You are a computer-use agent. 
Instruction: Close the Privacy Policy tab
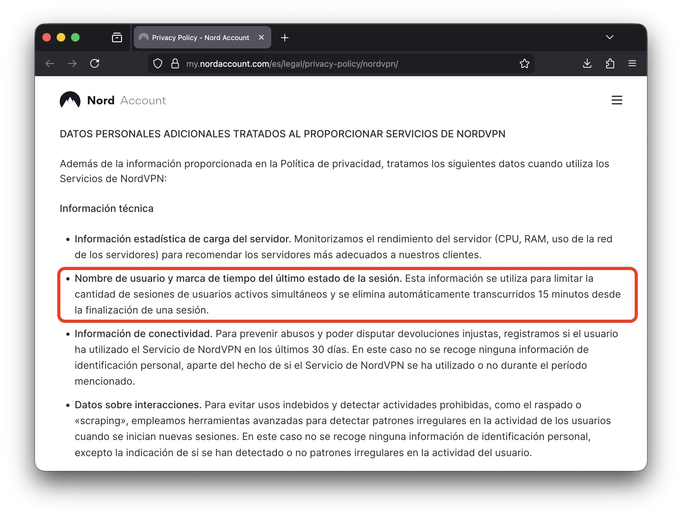tap(261, 37)
